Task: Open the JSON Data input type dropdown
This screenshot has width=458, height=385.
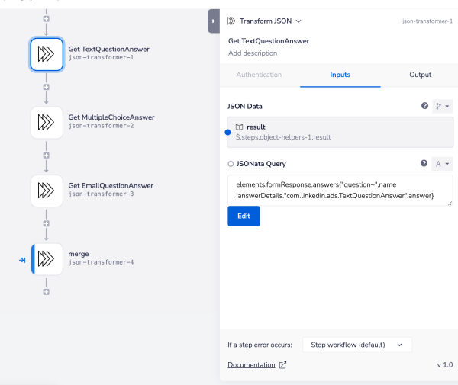Action: coord(442,106)
